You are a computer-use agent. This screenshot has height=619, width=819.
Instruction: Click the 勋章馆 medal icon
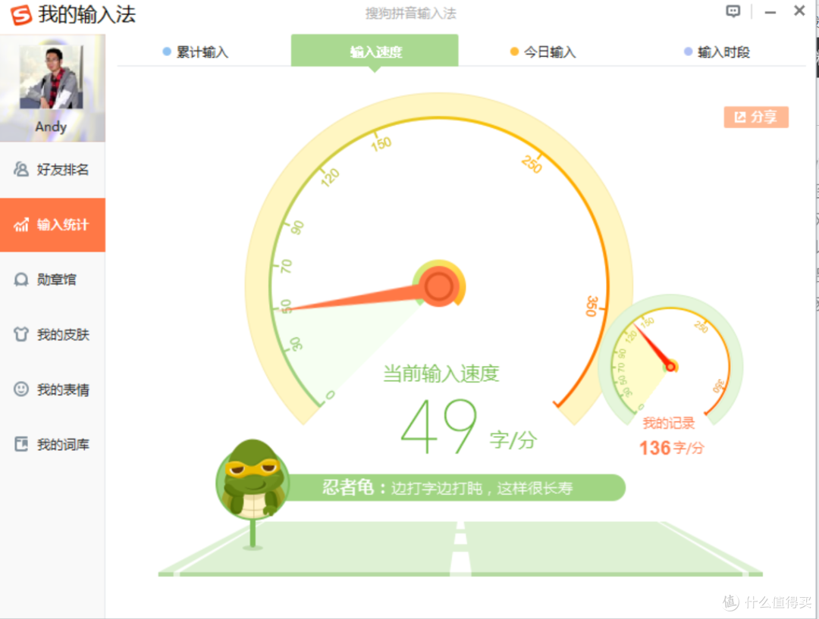pyautogui.click(x=21, y=280)
